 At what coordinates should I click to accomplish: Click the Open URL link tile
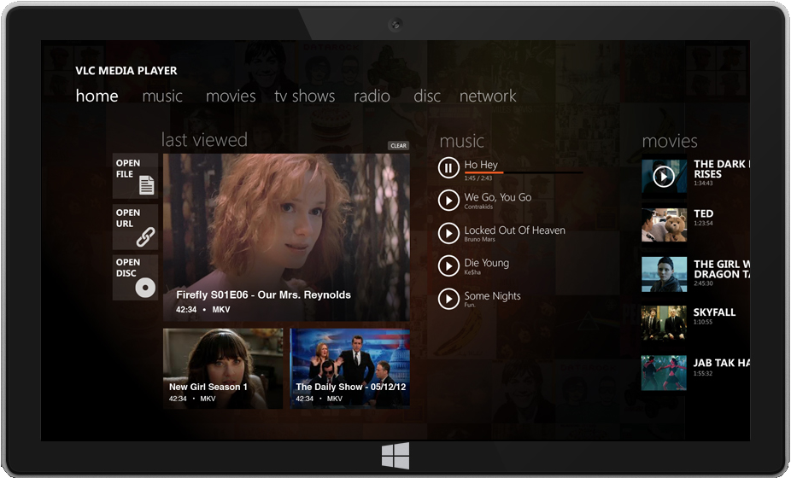point(135,227)
